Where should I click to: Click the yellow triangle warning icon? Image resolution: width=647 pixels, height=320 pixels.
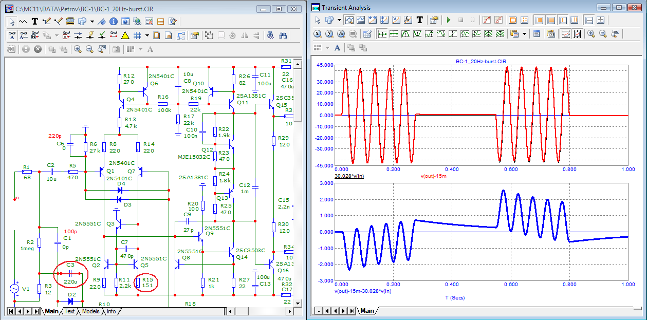(x=125, y=35)
